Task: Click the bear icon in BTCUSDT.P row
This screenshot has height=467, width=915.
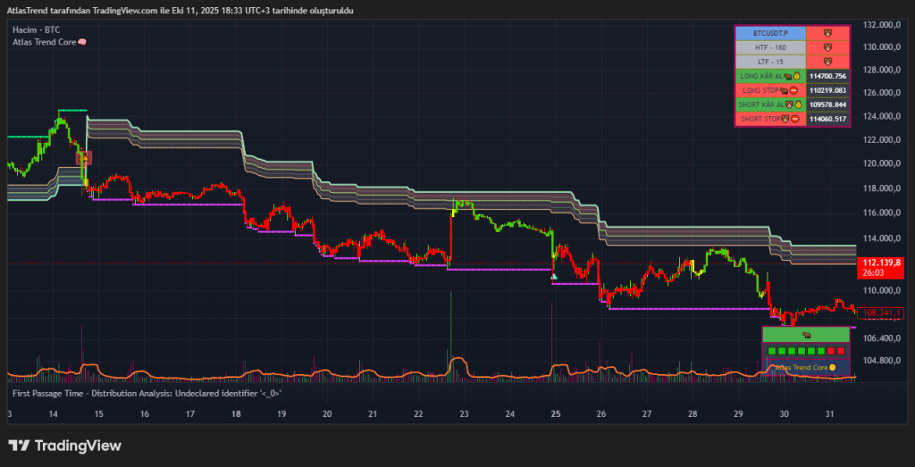Action: (x=827, y=33)
